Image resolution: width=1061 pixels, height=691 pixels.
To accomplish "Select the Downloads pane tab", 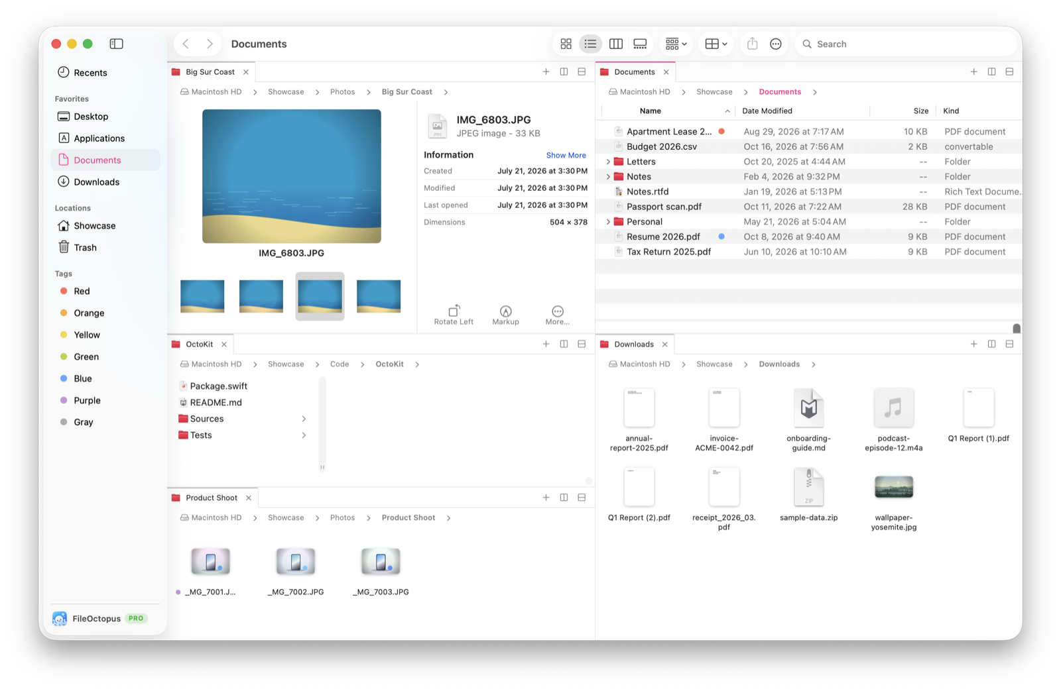I will pos(633,344).
